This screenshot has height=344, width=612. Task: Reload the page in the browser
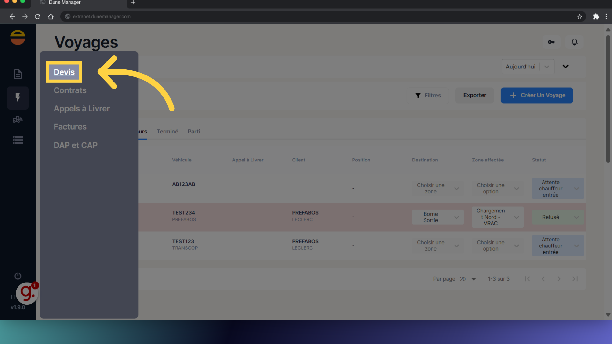38,17
